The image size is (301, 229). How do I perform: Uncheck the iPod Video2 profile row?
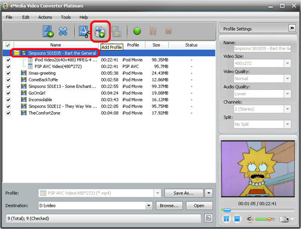click(x=8, y=60)
